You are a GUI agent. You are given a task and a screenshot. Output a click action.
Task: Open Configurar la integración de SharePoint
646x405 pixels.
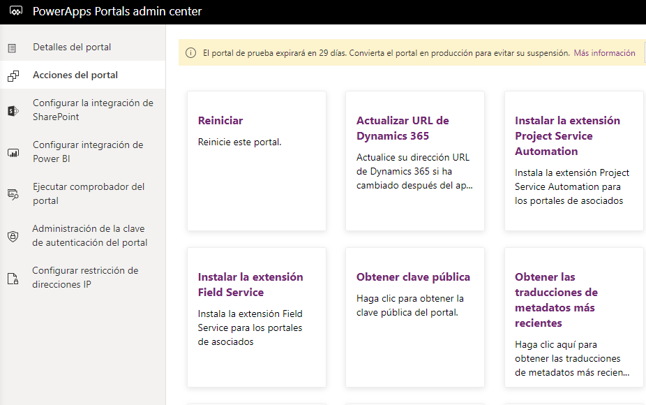pyautogui.click(x=83, y=110)
